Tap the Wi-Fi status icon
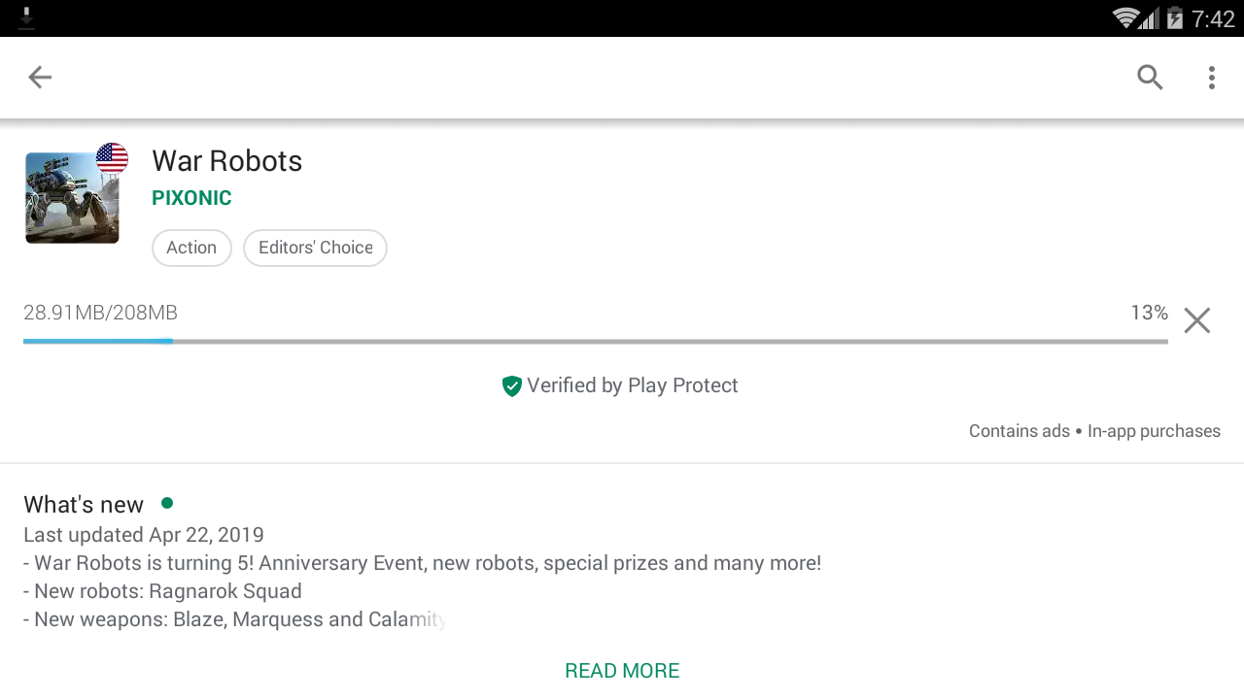The image size is (1244, 699). (x=1126, y=17)
